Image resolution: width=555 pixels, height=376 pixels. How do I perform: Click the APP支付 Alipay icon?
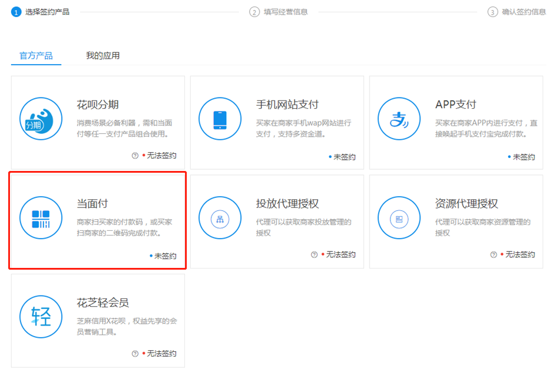[399, 119]
